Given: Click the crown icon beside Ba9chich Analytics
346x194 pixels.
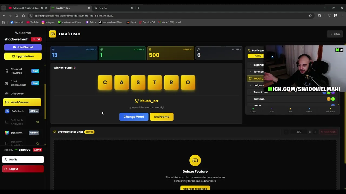Looking at the screenshot, I should click(38, 122).
